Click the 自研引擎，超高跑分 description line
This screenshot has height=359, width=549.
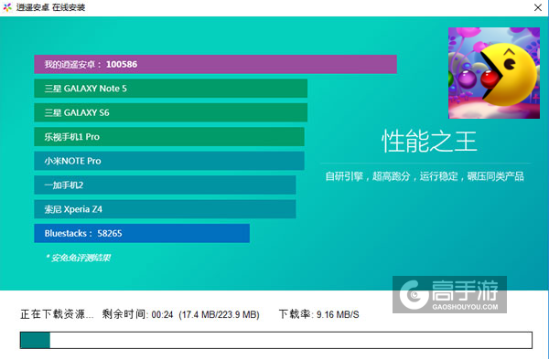[425, 176]
